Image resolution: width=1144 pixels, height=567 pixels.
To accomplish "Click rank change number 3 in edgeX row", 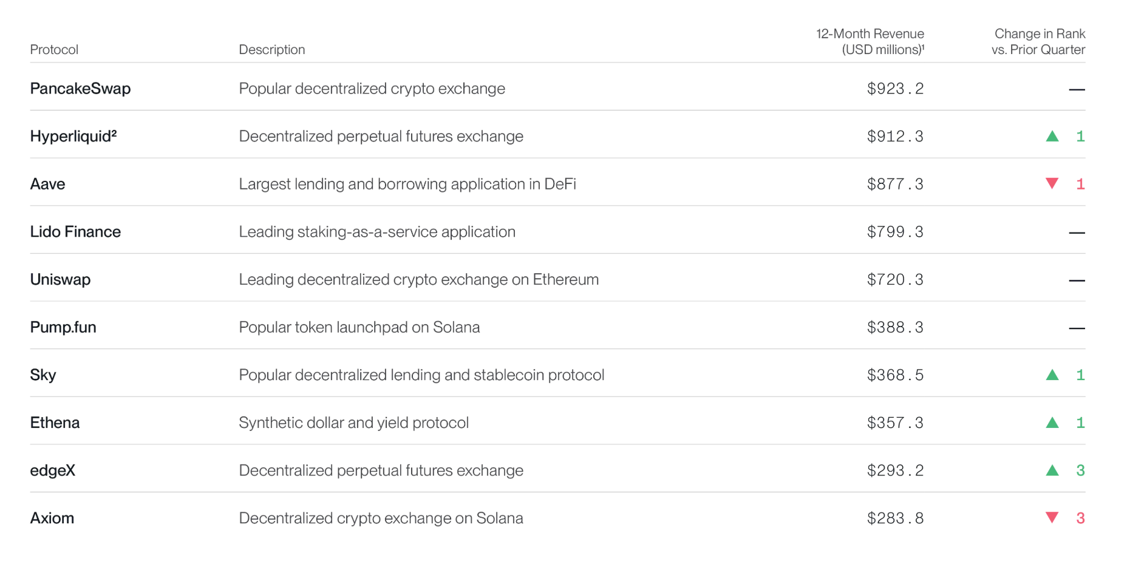I will tap(1080, 470).
